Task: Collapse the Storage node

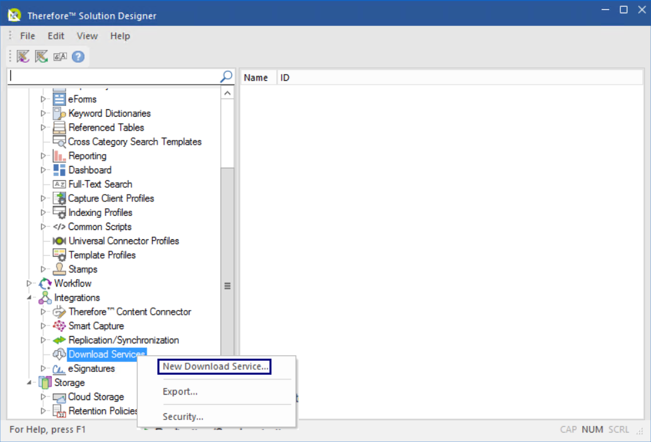Action: pyautogui.click(x=29, y=383)
